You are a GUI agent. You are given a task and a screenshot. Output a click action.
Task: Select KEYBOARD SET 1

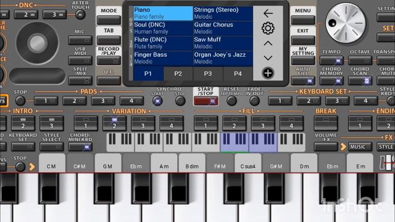point(280,101)
